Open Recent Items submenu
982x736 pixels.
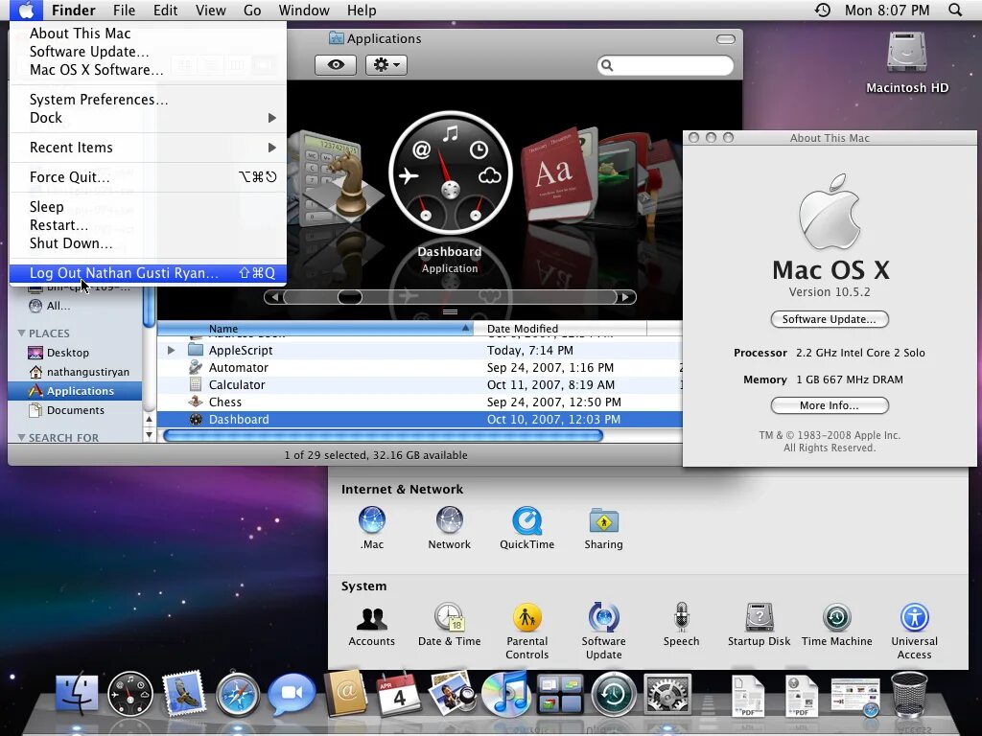(148, 148)
